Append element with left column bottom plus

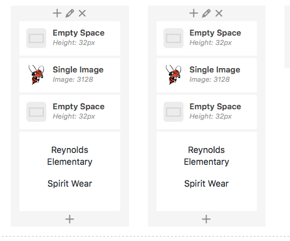[x=70, y=219]
